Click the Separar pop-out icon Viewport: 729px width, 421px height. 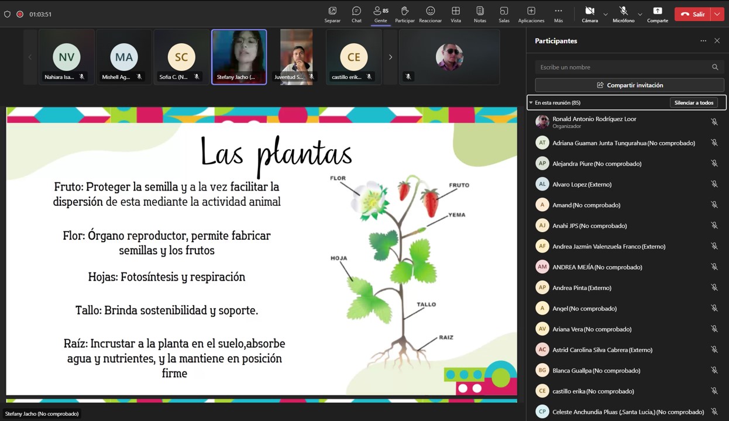332,14
